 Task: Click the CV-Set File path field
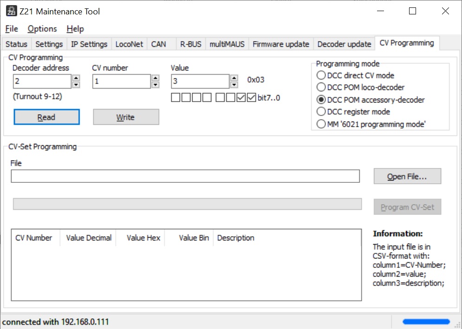185,176
